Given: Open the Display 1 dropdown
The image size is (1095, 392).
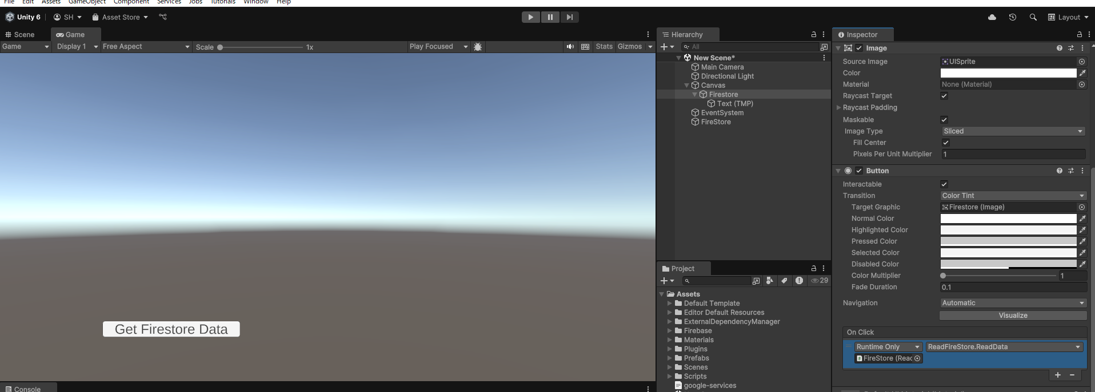Looking at the screenshot, I should (77, 47).
